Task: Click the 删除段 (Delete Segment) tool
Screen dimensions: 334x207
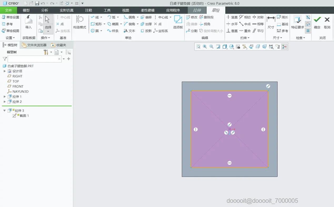Action: point(206,17)
